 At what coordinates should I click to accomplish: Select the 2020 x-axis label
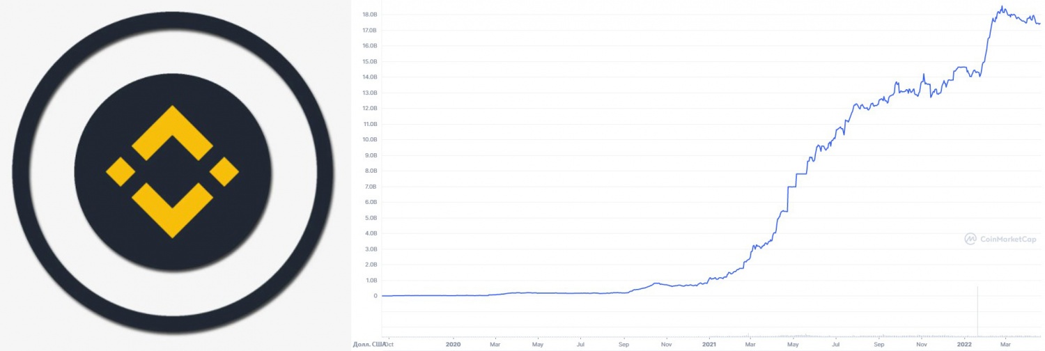tap(453, 344)
